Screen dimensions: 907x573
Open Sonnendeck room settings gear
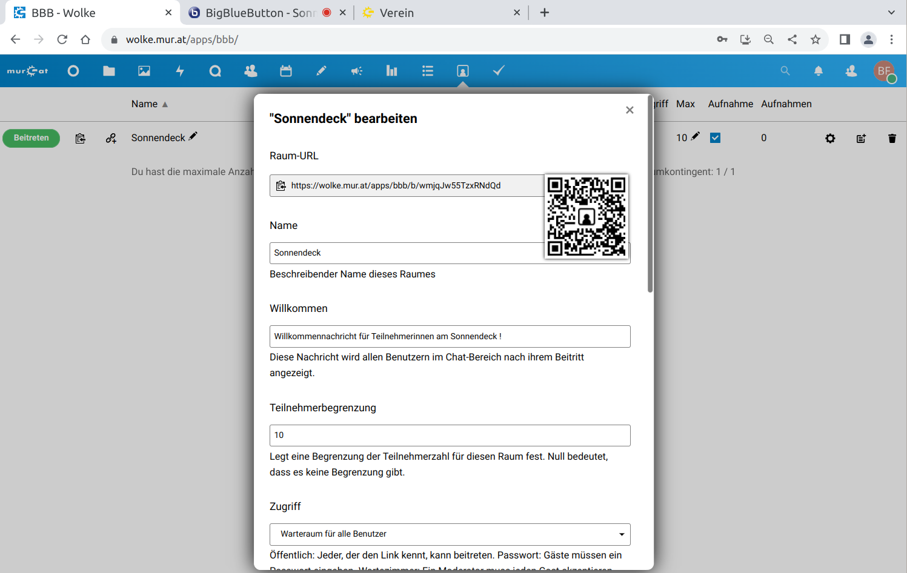pyautogui.click(x=830, y=139)
